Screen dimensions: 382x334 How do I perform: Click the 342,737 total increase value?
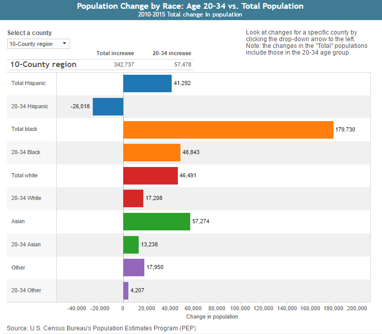pyautogui.click(x=124, y=64)
